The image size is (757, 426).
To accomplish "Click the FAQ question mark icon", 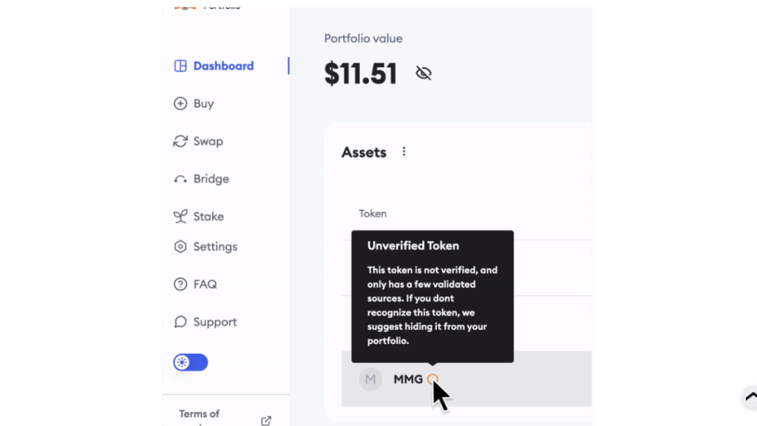I will coord(180,284).
